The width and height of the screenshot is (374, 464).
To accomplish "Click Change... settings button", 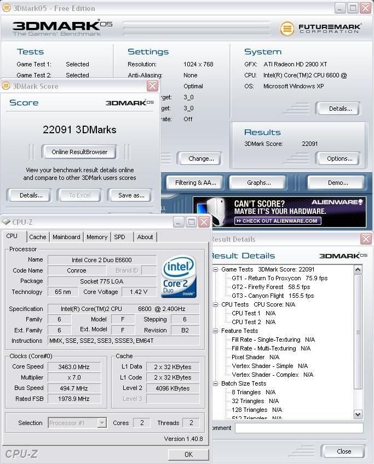I will click(x=199, y=159).
